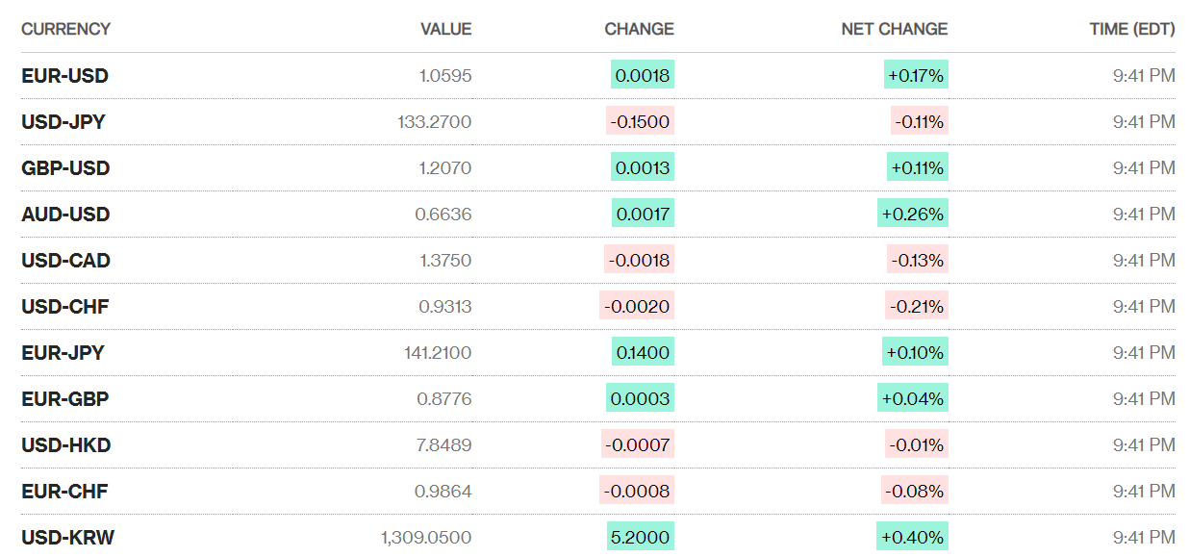Click the red -0.21% net change badge

(x=917, y=306)
